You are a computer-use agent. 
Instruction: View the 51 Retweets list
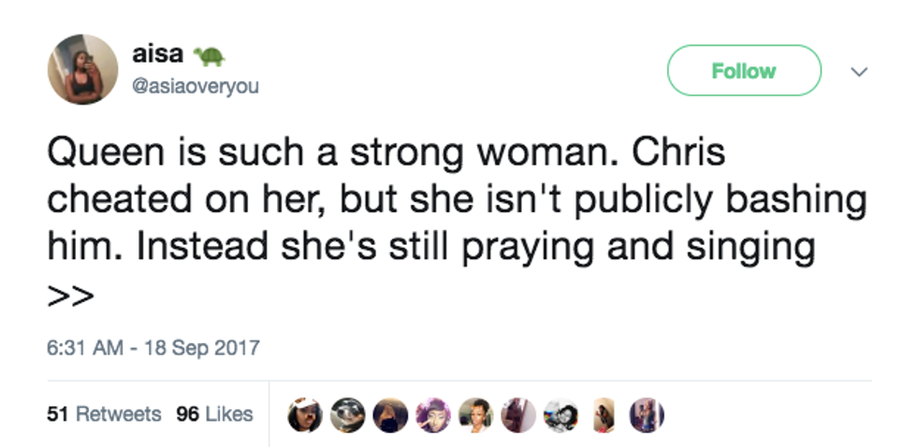pos(104,413)
